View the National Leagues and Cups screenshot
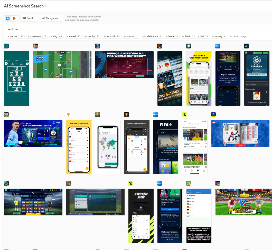The height and width of the screenshot is (250, 272). coord(95,202)
